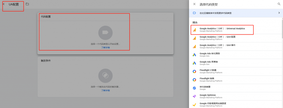Click the 触发条件 card heading

pos(46,61)
